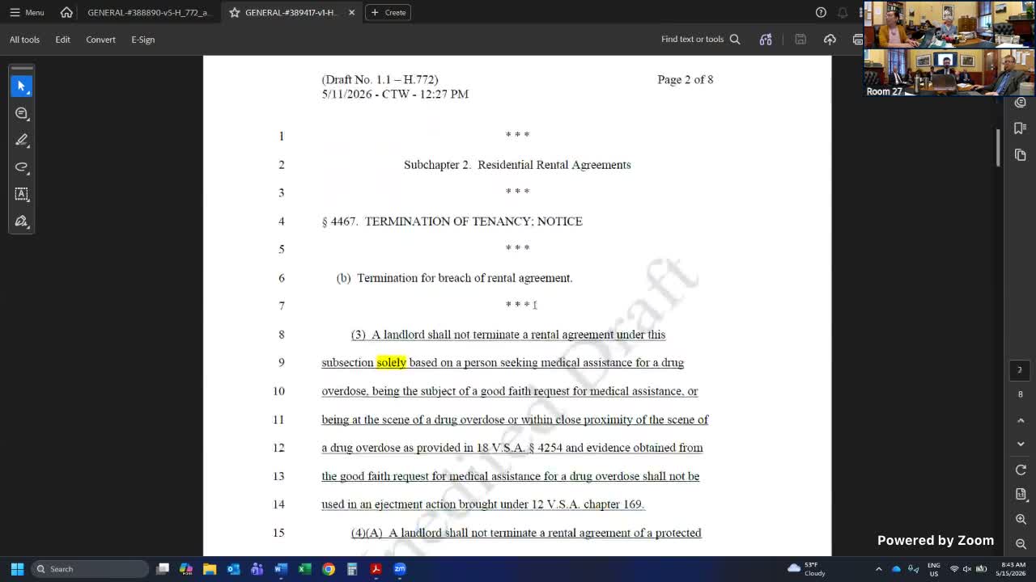Click the Save file icon
Screen dimensions: 1036x582
pyautogui.click(x=800, y=39)
